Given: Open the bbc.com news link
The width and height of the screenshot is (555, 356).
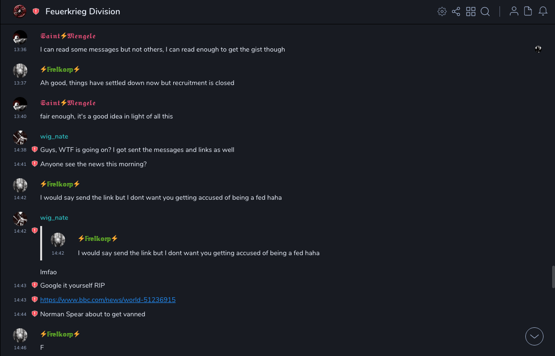Looking at the screenshot, I should [x=108, y=300].
